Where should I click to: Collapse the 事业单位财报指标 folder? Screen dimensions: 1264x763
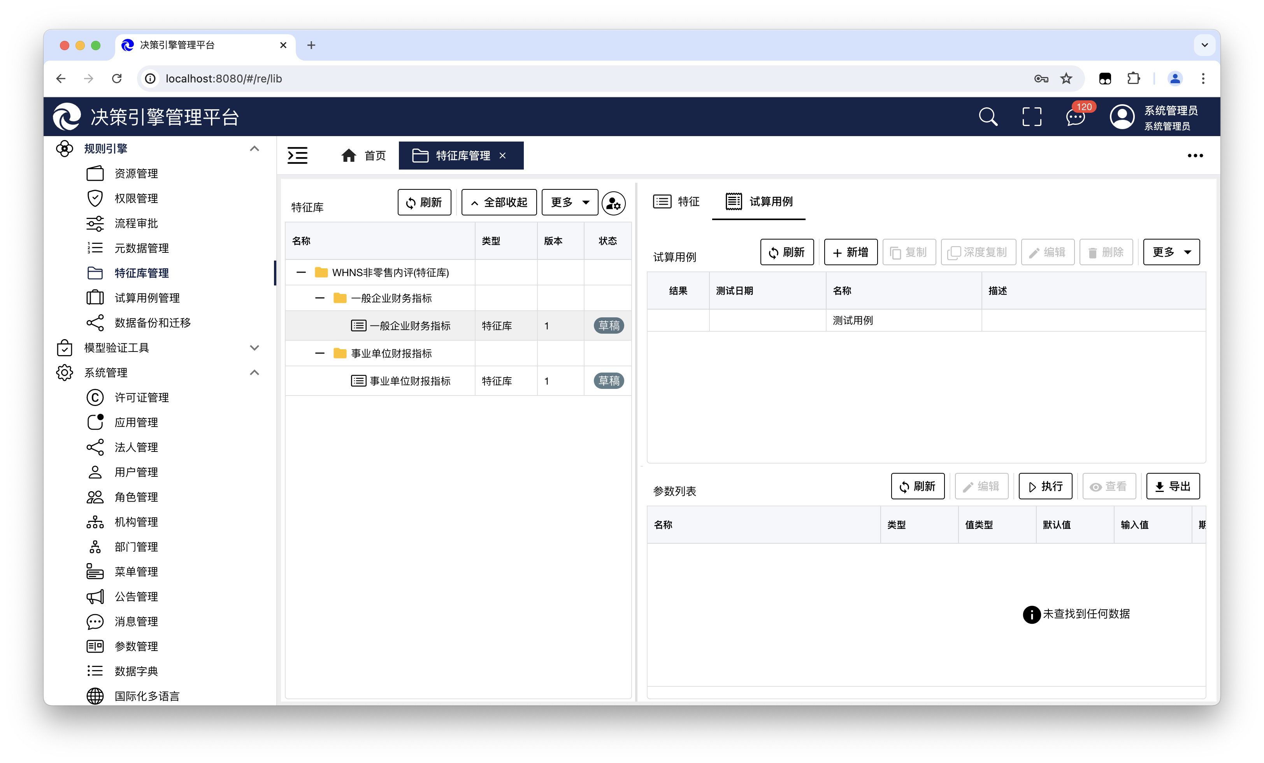[320, 353]
